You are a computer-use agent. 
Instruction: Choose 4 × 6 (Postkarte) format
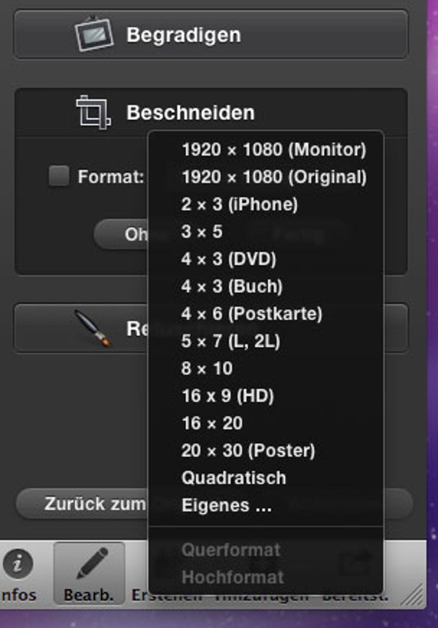click(252, 314)
